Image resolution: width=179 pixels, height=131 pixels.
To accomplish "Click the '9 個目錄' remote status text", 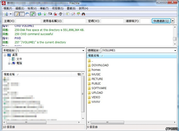I will point(92,127).
